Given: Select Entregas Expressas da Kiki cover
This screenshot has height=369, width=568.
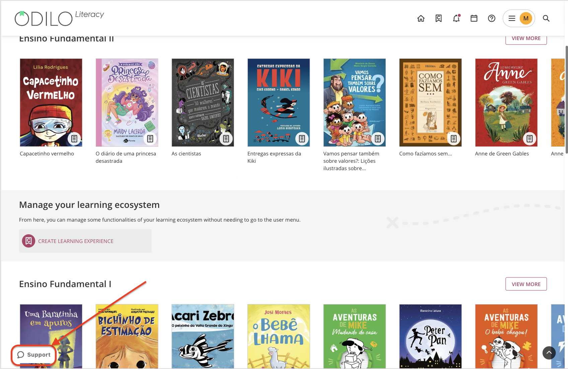Looking at the screenshot, I should click(x=279, y=103).
